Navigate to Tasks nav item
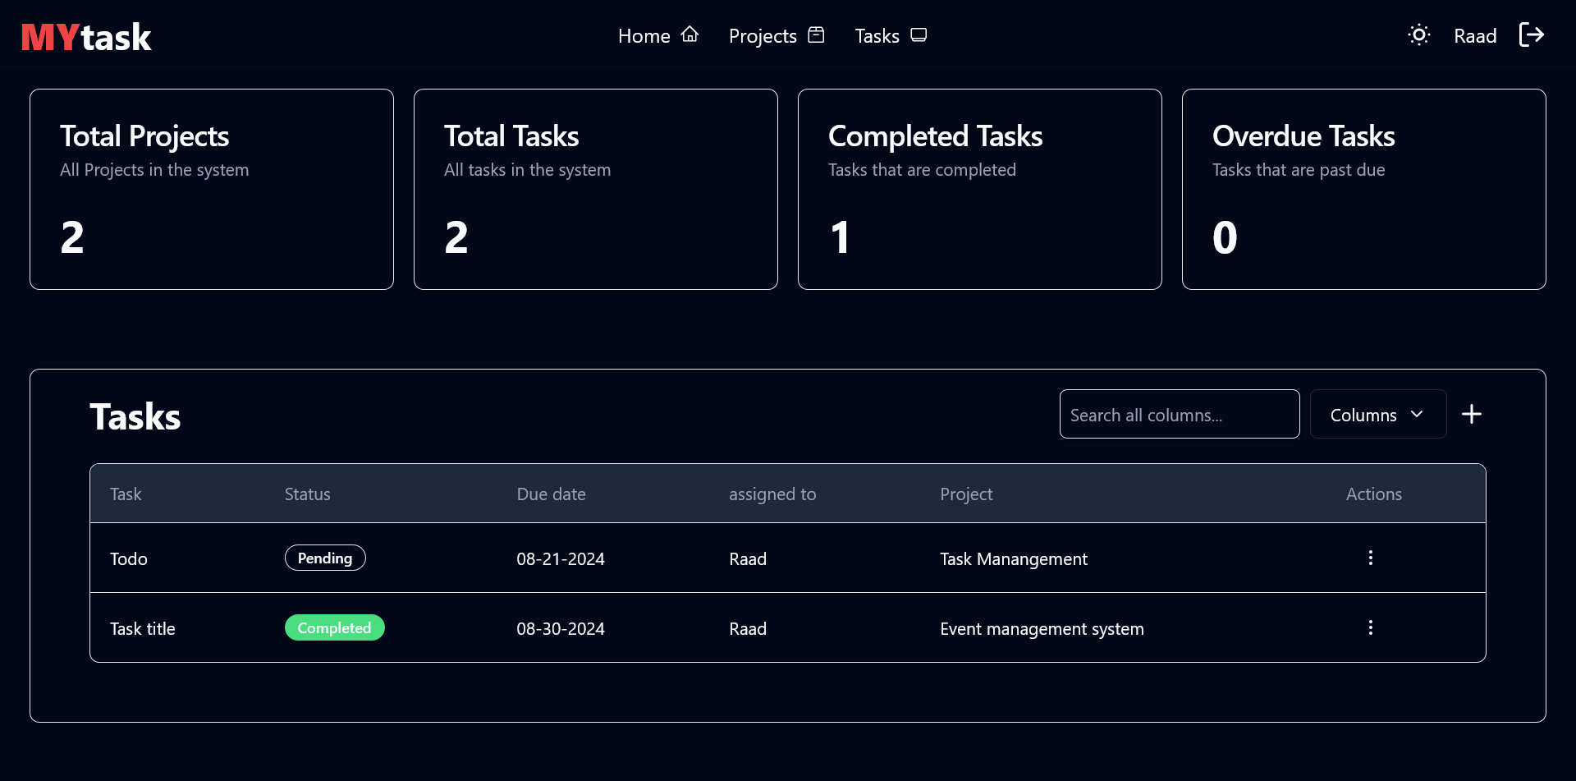 877,36
